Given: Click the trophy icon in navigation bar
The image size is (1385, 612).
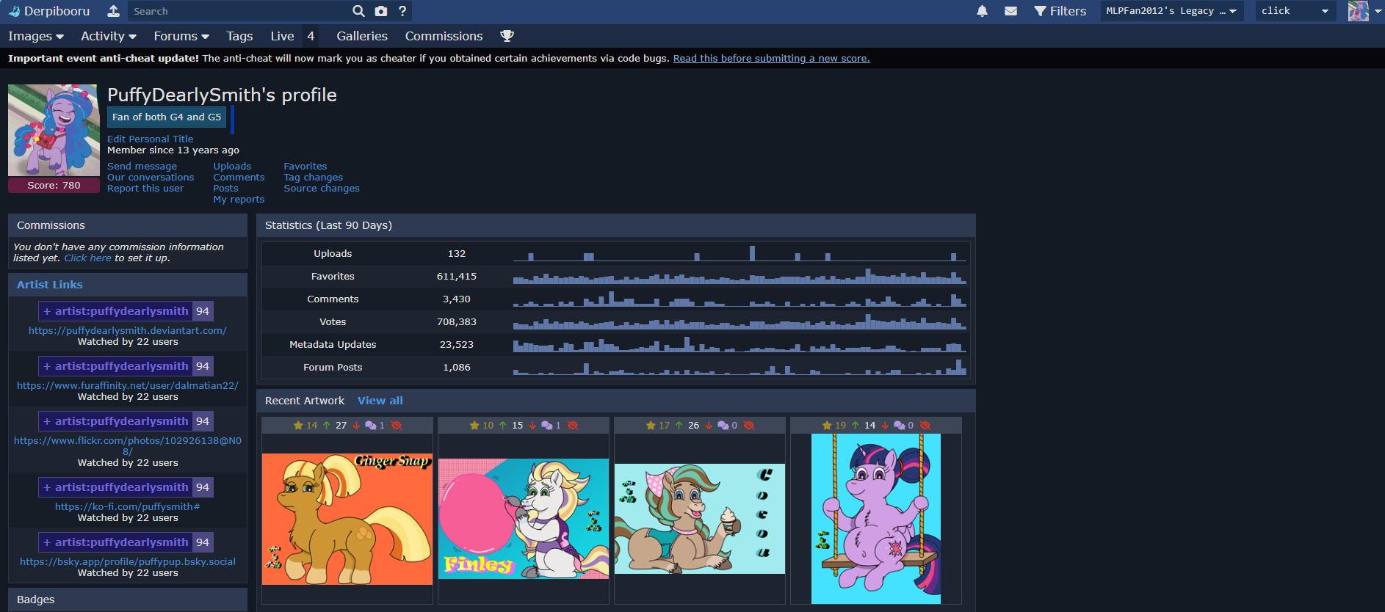Looking at the screenshot, I should coord(507,36).
